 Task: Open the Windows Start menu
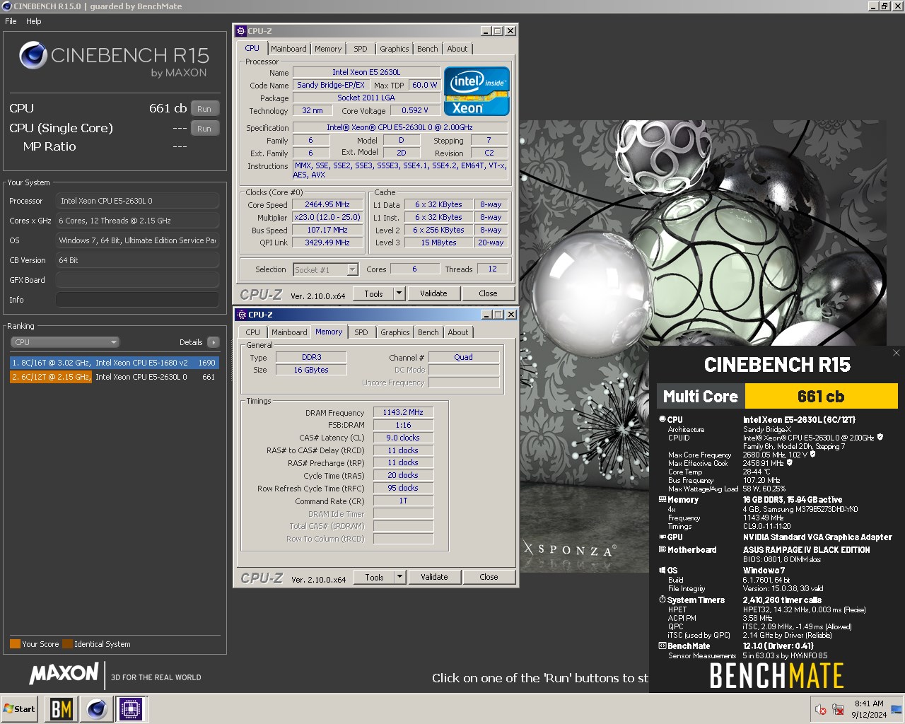pos(20,708)
